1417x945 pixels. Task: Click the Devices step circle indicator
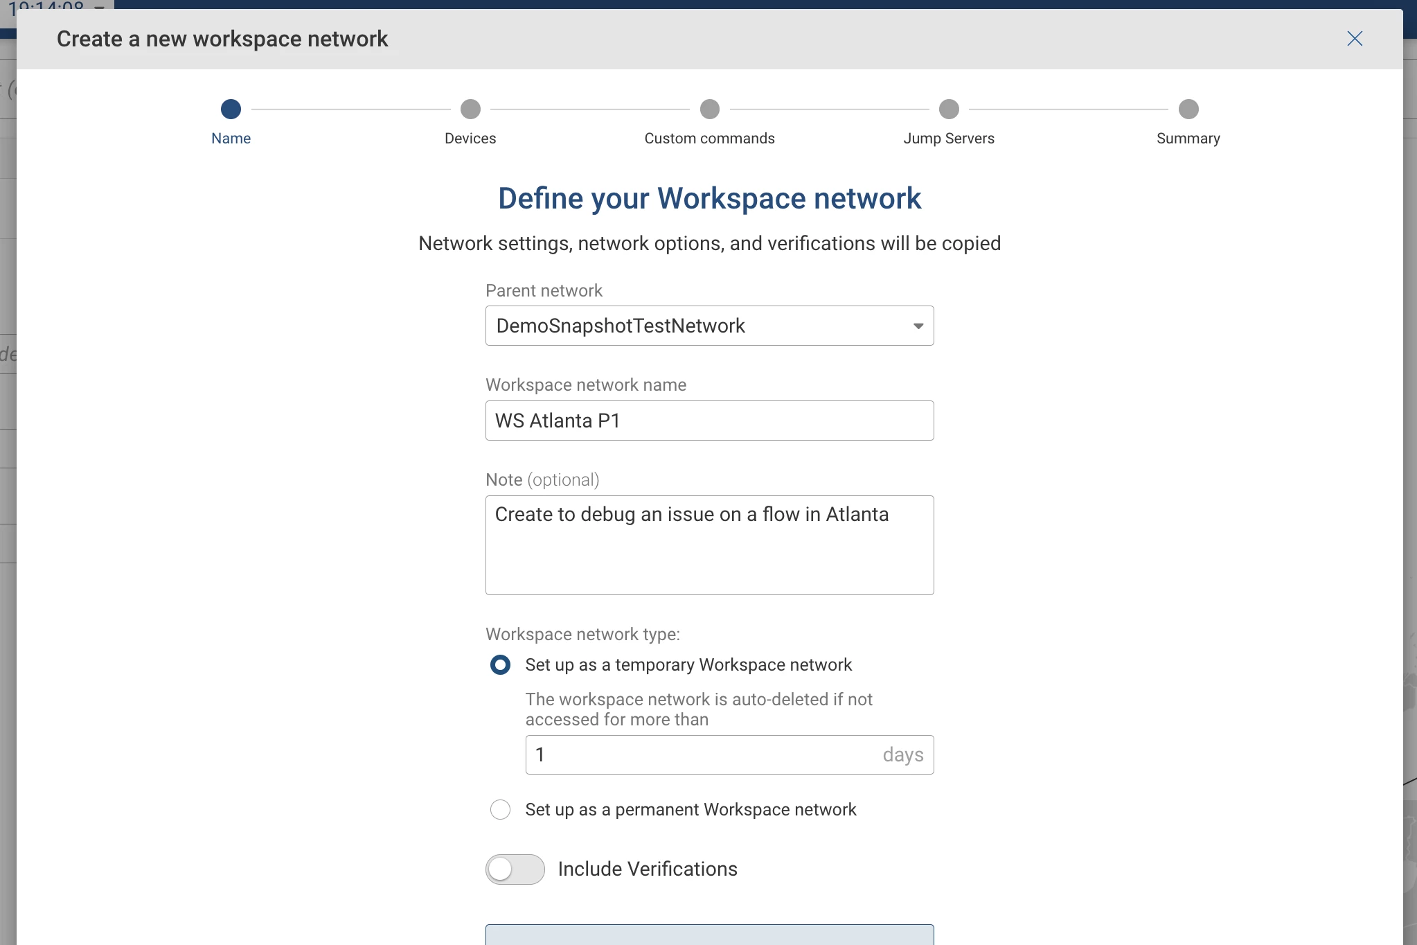pos(470,109)
